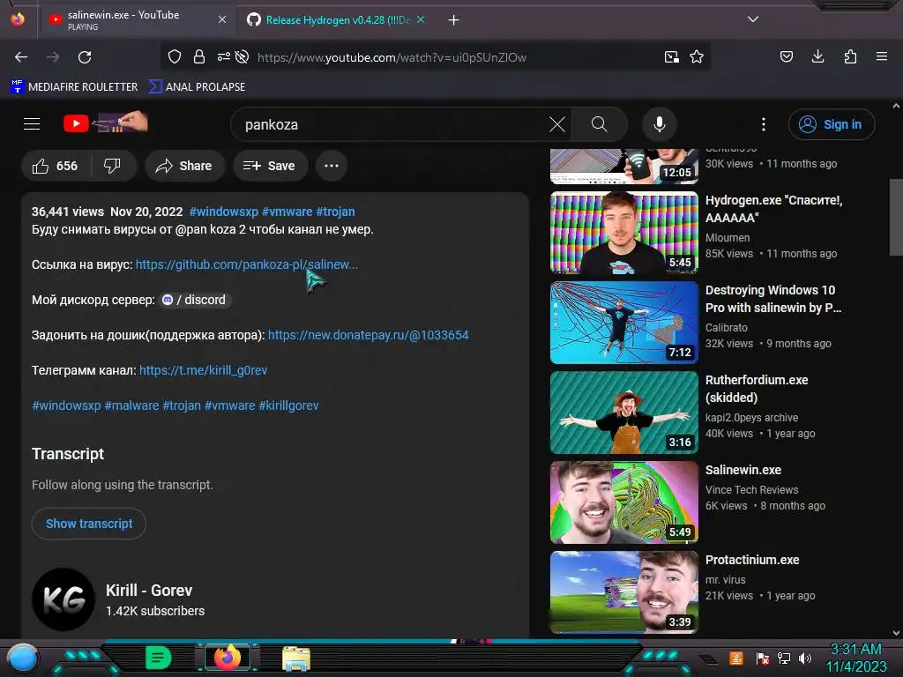903x677 pixels.
Task: Open the Firefox application menu
Action: click(x=882, y=56)
